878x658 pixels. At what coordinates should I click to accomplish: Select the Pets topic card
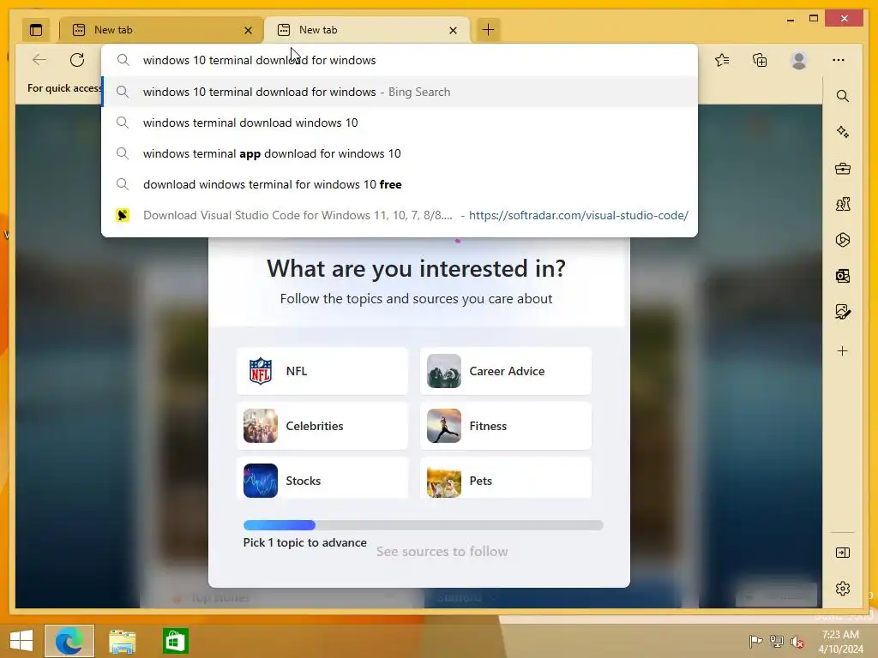coord(506,478)
